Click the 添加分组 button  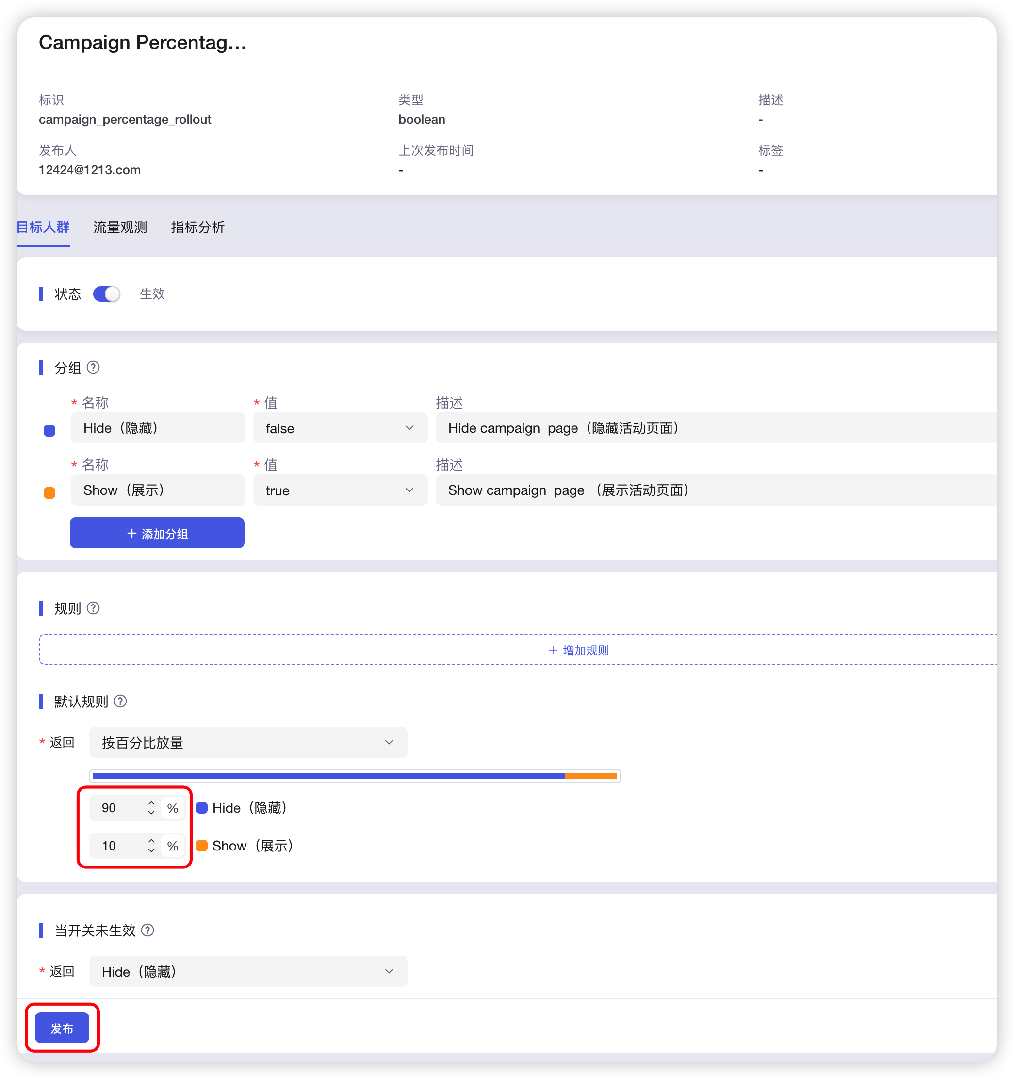(157, 533)
